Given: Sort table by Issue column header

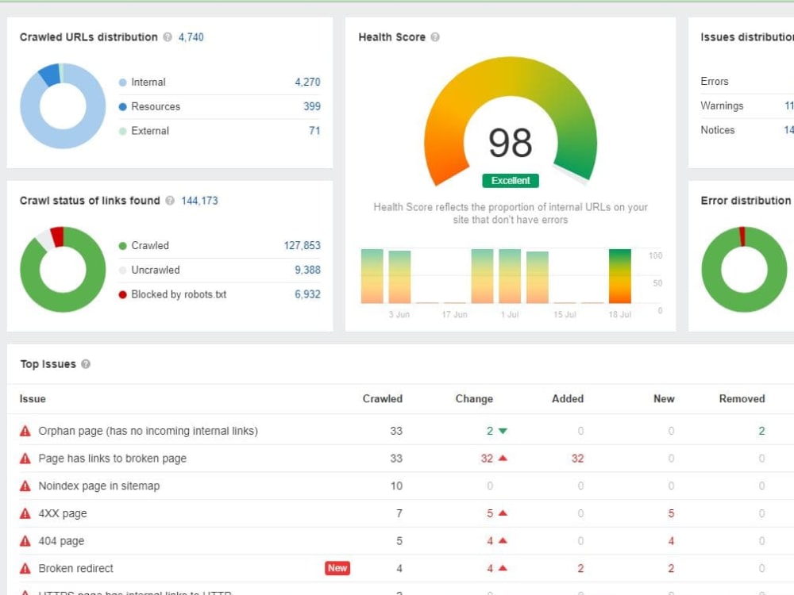Looking at the screenshot, I should pos(33,399).
